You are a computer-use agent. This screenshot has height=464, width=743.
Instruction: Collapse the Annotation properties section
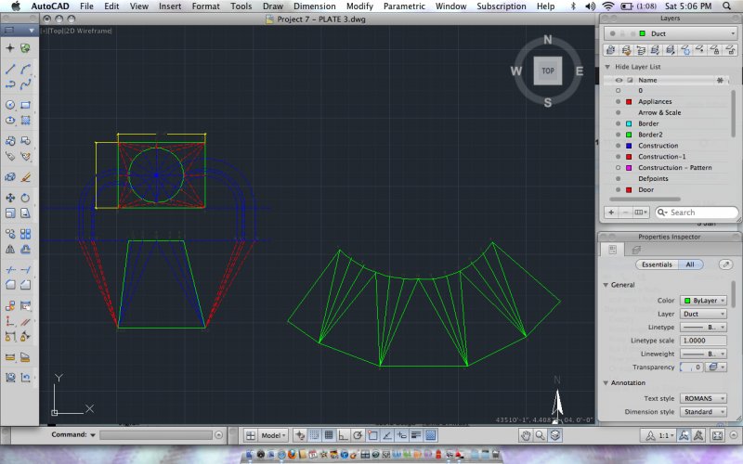(x=606, y=383)
